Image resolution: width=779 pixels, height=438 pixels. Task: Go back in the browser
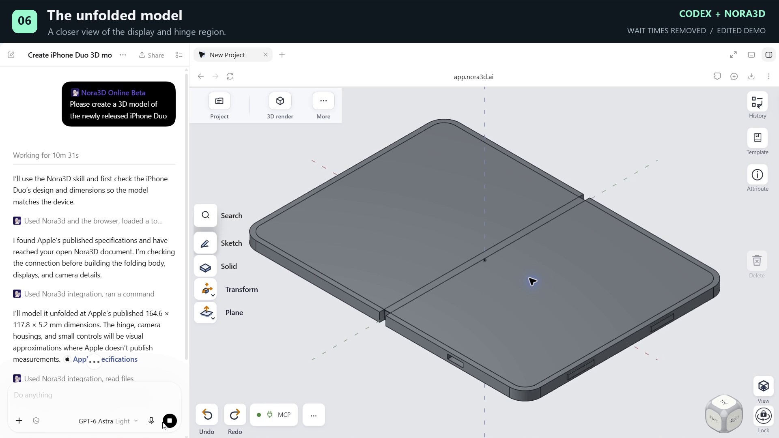(x=201, y=77)
